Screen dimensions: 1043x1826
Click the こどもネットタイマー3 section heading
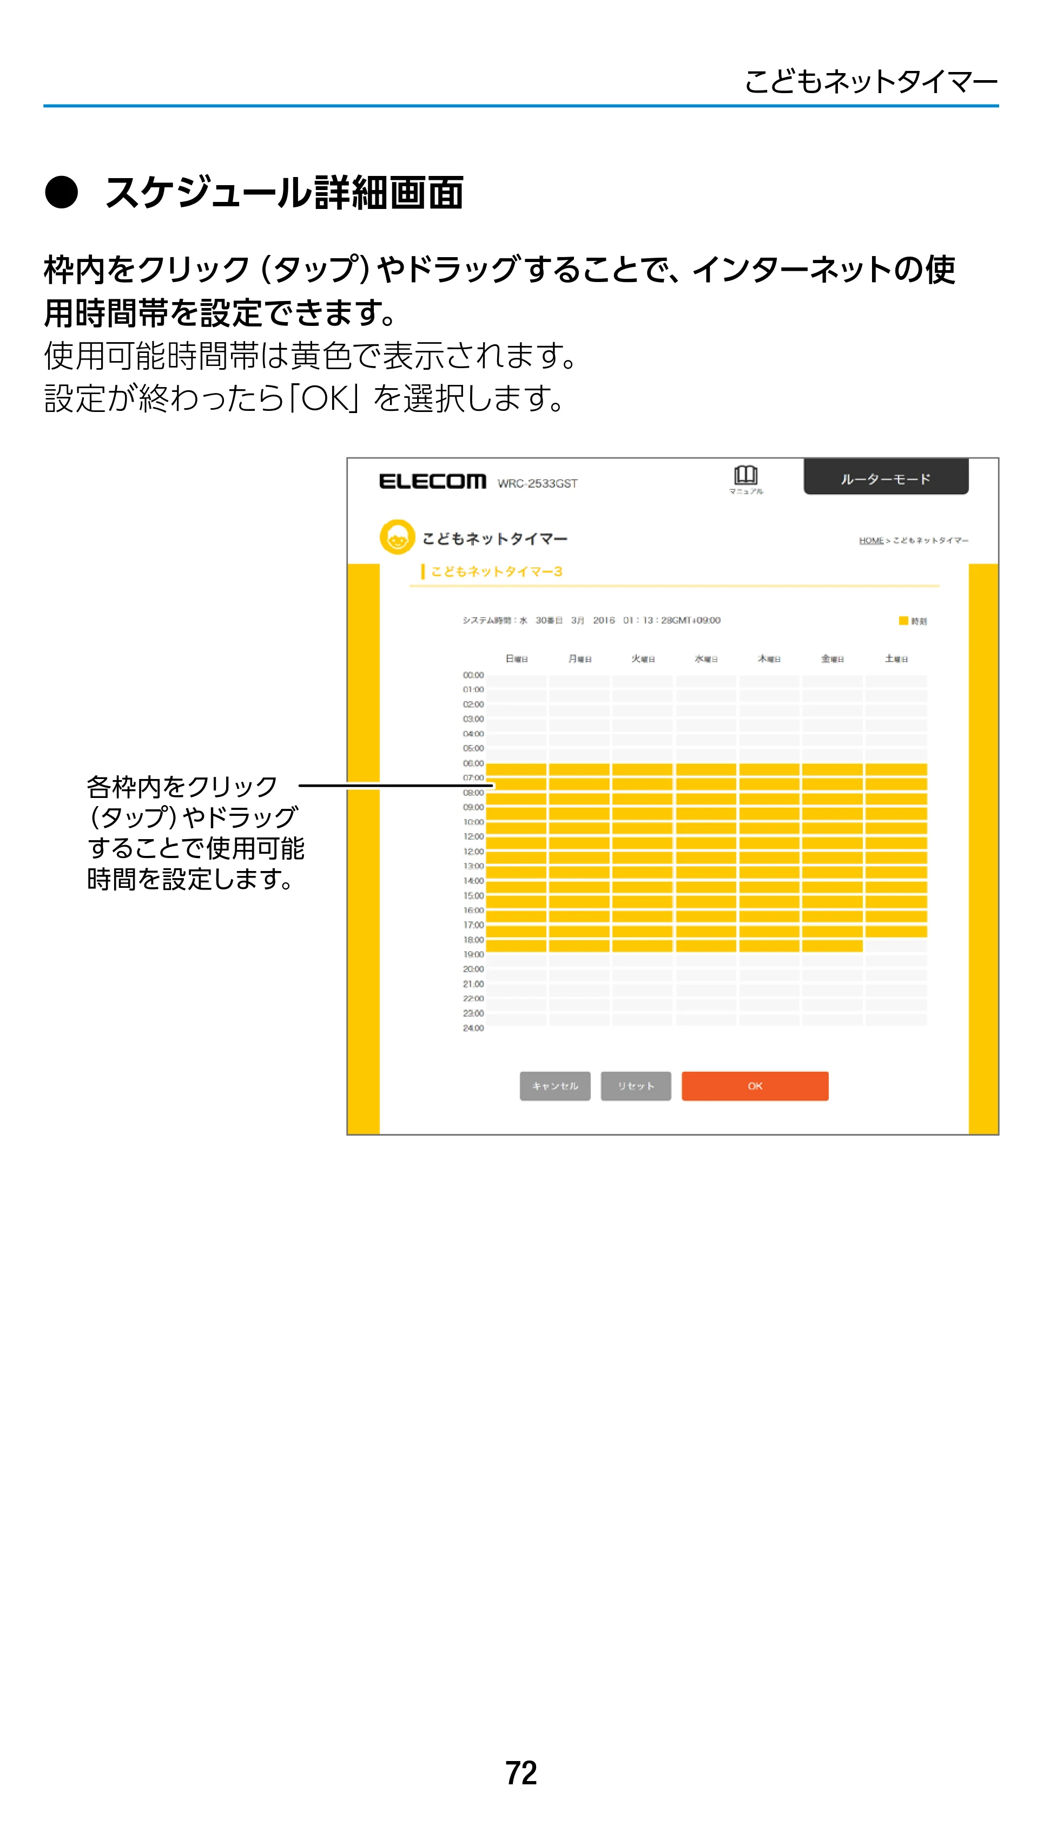tap(497, 571)
